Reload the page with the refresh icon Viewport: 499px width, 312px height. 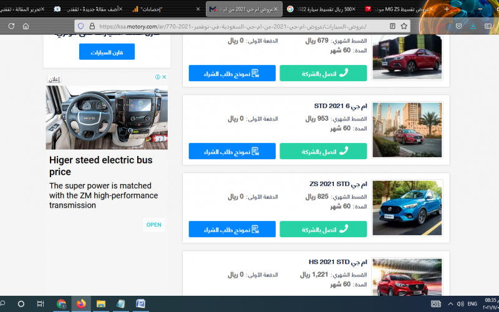click(11, 26)
